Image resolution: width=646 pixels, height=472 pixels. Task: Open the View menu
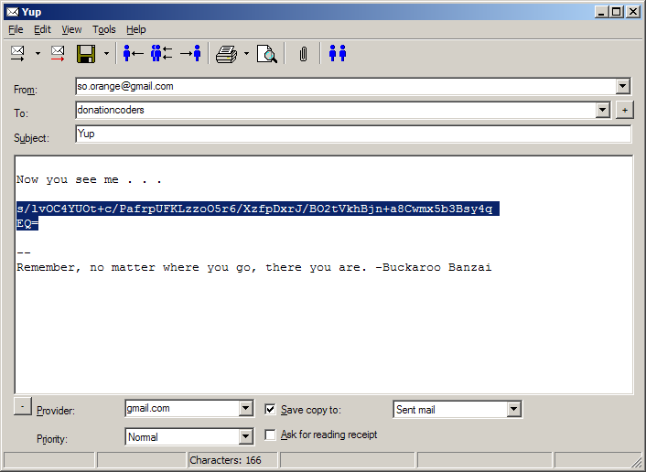coord(71,29)
